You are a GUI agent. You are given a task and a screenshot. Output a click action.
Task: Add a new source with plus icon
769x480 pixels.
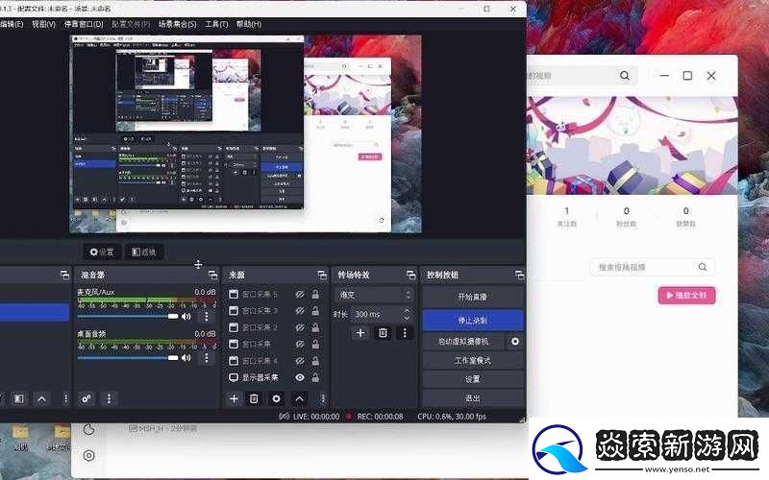234,398
